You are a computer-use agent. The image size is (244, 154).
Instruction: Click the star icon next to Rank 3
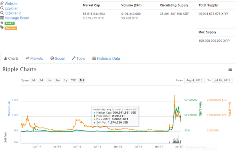(x=2, y=23)
